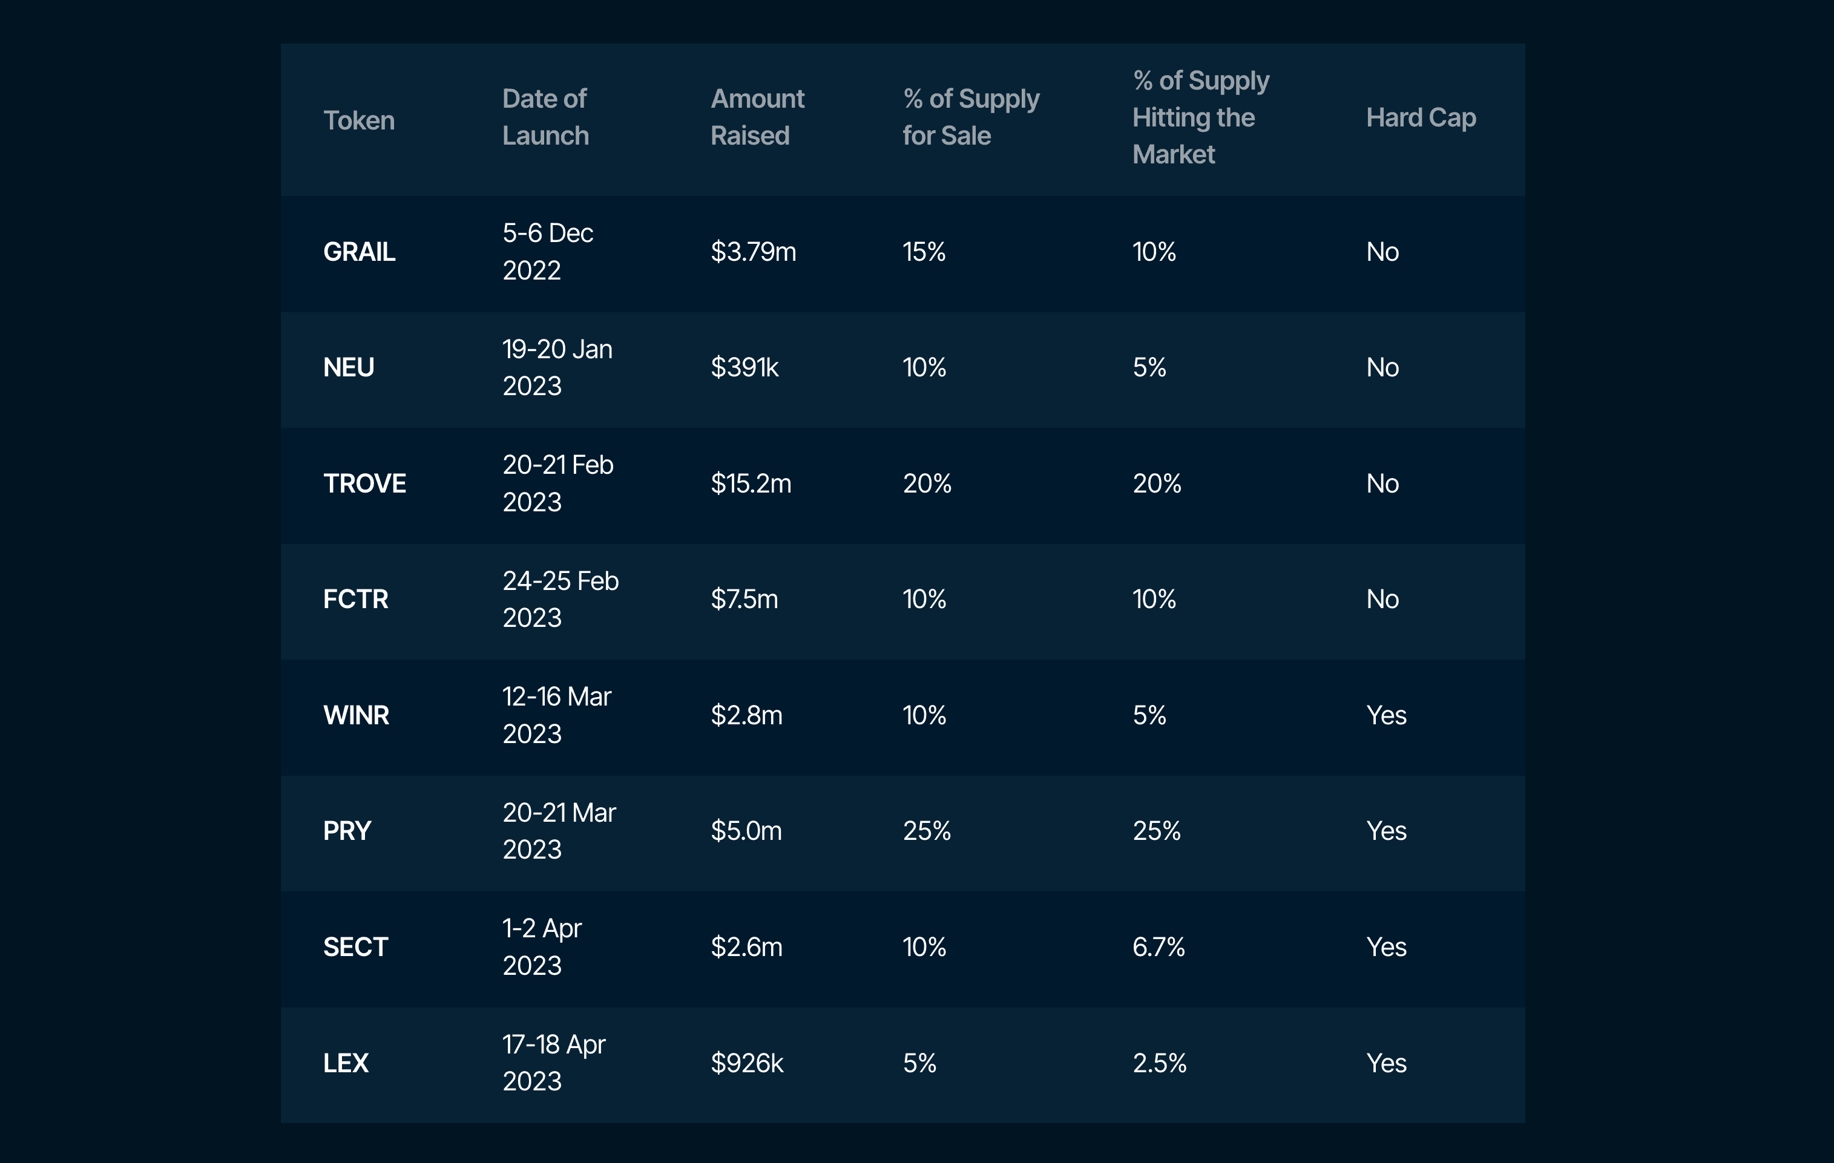Select the $926k amount raised cell
The height and width of the screenshot is (1163, 1834).
click(x=746, y=1063)
